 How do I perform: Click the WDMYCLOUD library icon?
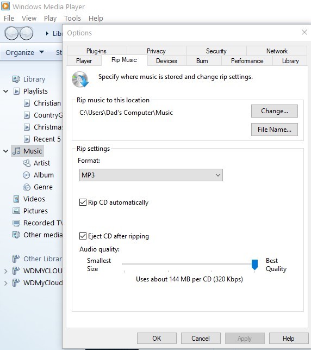click(16, 271)
